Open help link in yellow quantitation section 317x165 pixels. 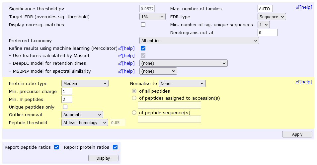304,82
